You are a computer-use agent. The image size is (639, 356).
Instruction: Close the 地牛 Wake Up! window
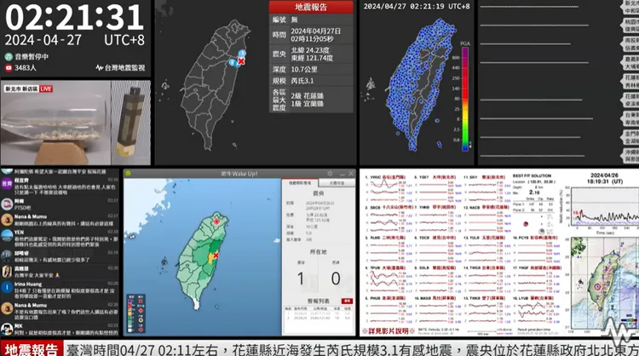tap(351, 174)
